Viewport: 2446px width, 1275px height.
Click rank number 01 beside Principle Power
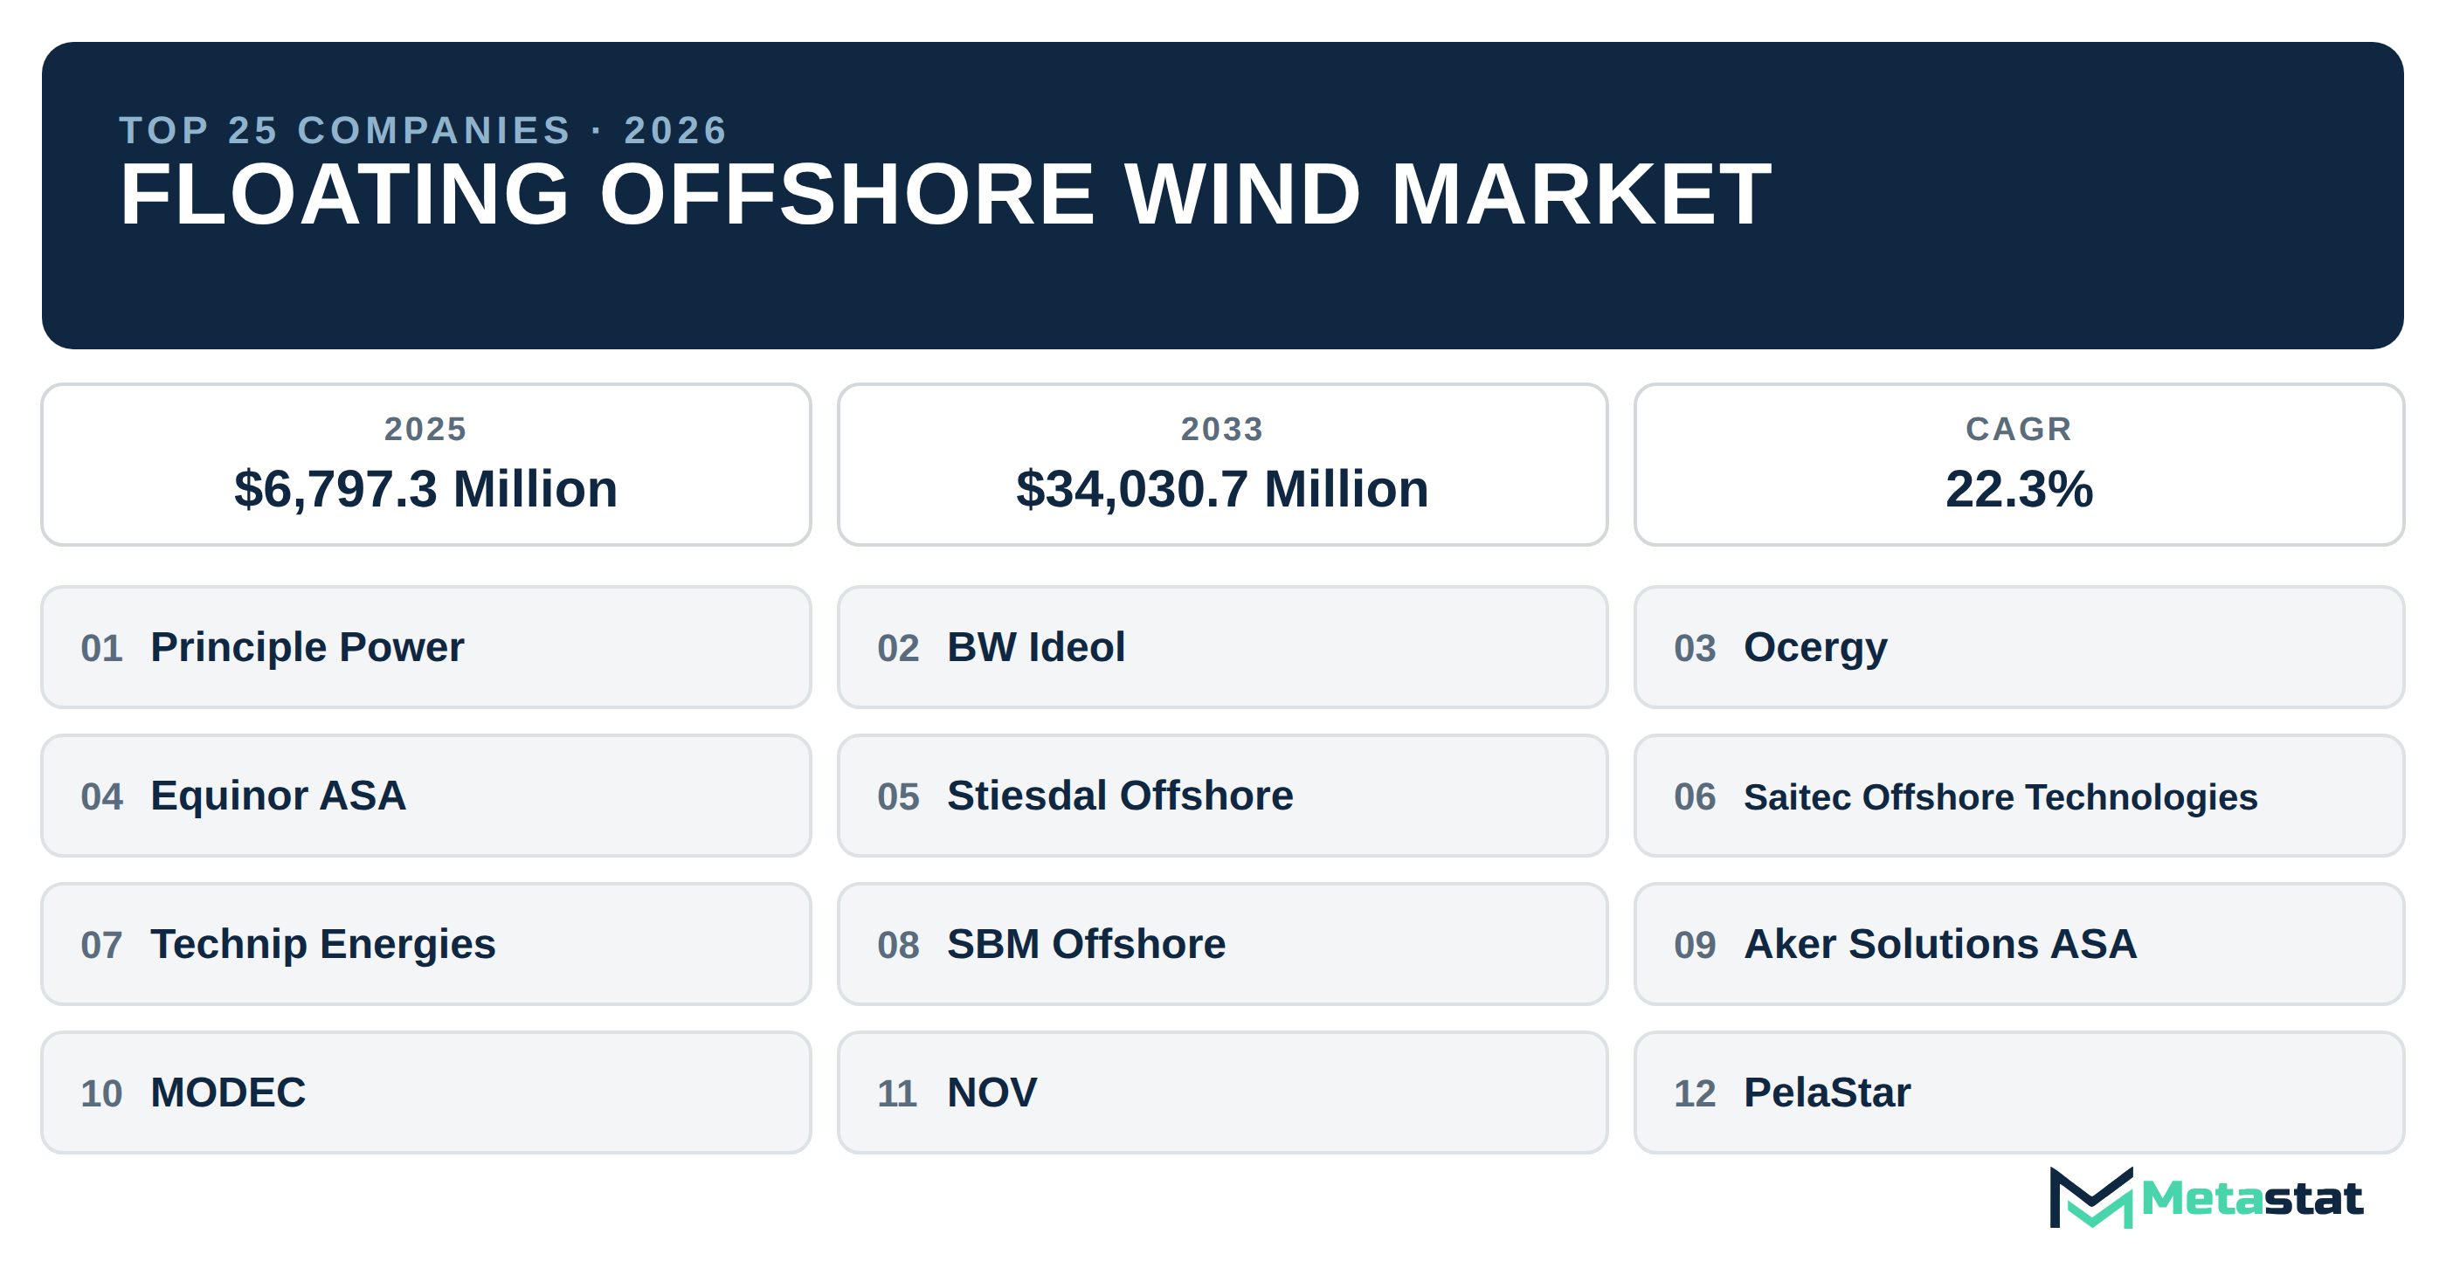(x=101, y=649)
